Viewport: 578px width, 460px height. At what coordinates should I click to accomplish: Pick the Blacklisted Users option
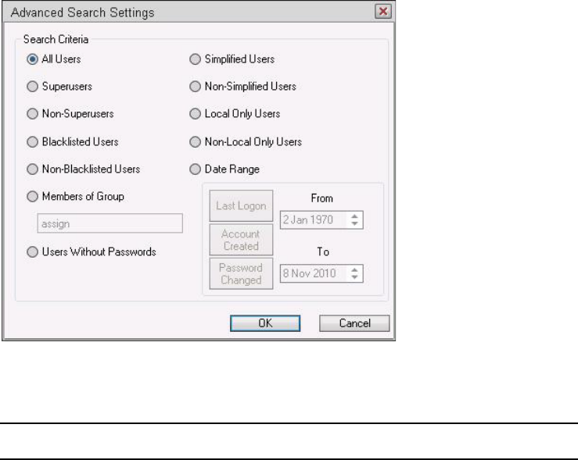coord(32,142)
